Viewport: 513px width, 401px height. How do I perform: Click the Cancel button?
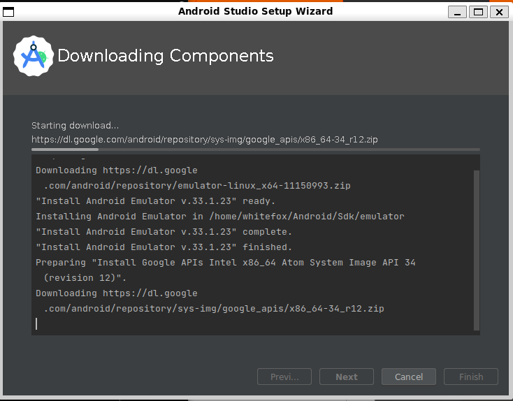(409, 377)
